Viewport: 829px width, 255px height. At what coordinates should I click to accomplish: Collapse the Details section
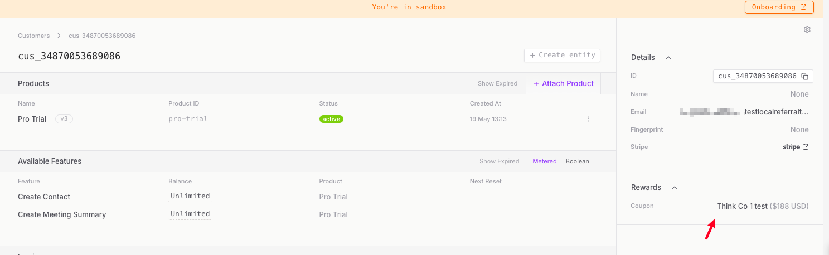[x=668, y=58]
